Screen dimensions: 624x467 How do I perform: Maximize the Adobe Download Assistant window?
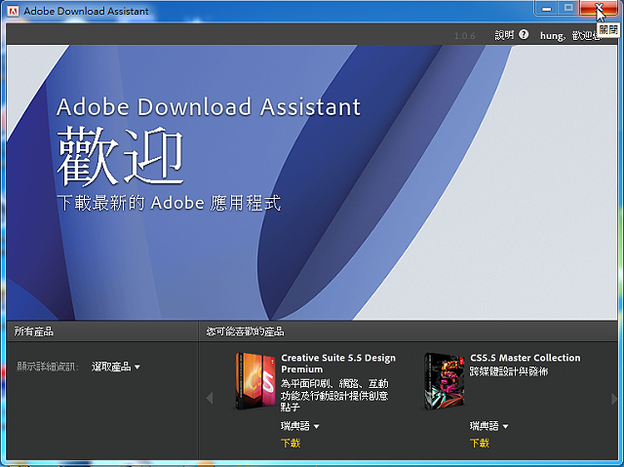[x=568, y=8]
